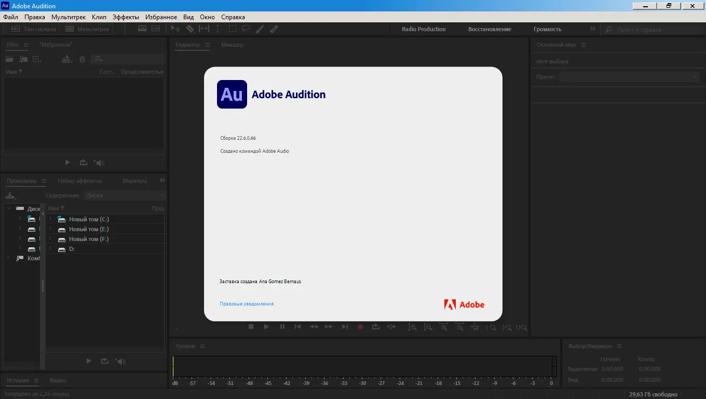Open the Эффекты menu
The height and width of the screenshot is (399, 706).
pyautogui.click(x=126, y=17)
